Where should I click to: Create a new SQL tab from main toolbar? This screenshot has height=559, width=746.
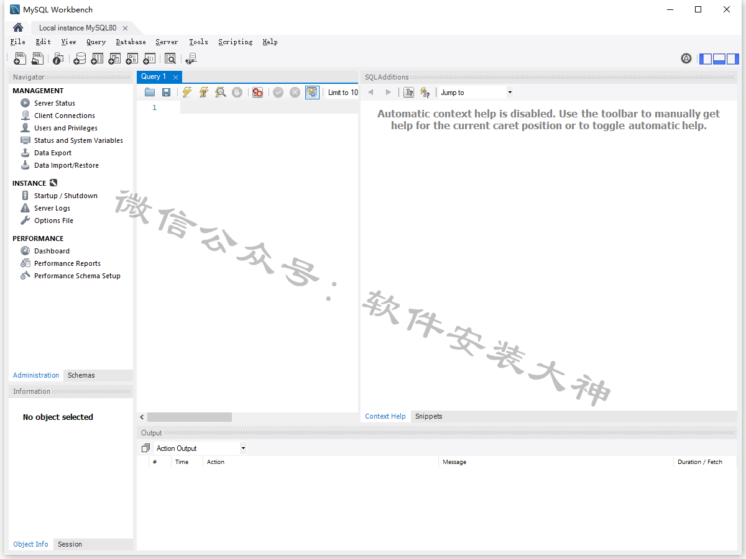click(20, 58)
